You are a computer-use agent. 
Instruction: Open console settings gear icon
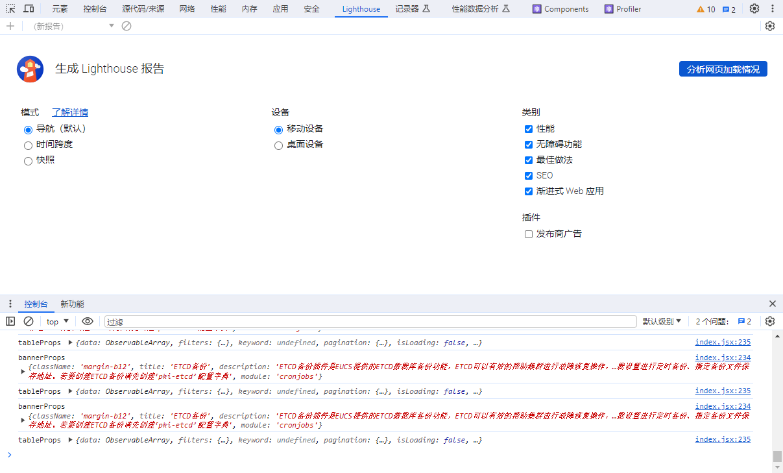pos(770,321)
